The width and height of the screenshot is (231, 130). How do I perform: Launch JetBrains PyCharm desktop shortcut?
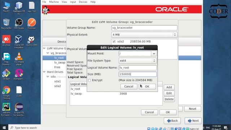6,110
